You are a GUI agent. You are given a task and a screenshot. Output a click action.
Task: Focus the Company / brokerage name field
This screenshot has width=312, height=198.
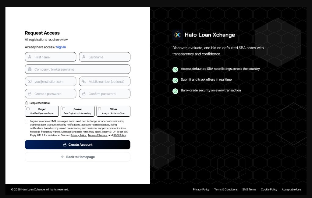tap(78, 69)
